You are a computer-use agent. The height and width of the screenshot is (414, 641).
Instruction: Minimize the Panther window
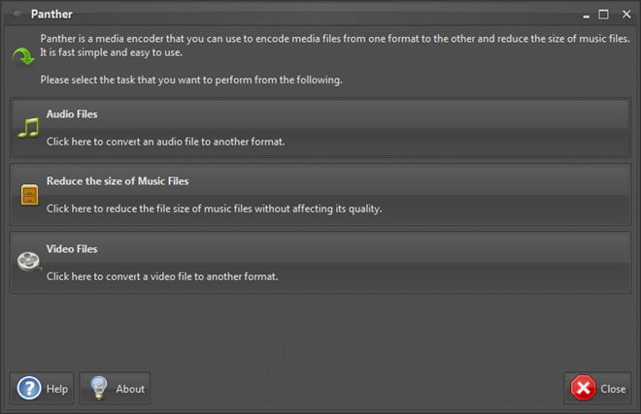point(587,15)
